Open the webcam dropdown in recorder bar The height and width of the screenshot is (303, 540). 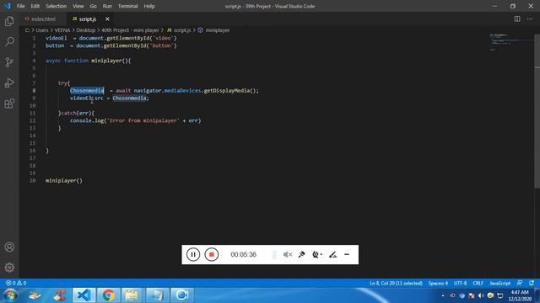pyautogui.click(x=317, y=254)
